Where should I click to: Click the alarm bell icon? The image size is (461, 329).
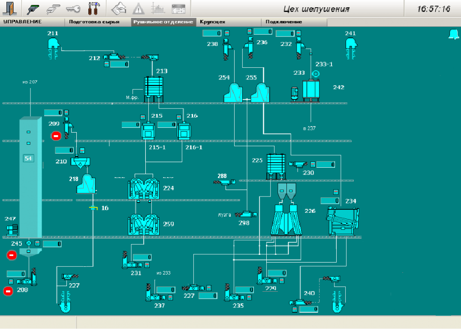coord(453,35)
